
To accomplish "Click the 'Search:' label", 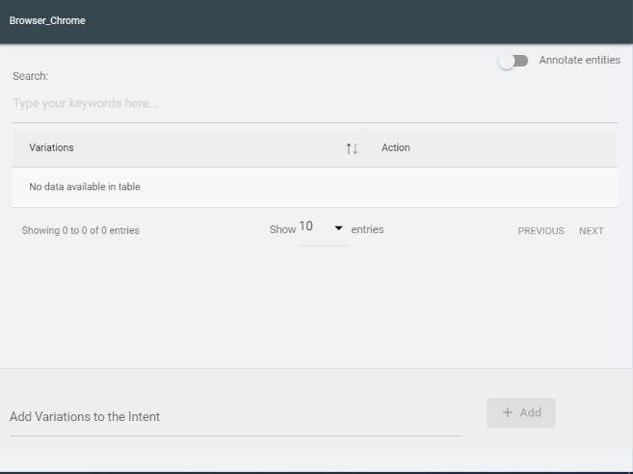I will (30, 76).
